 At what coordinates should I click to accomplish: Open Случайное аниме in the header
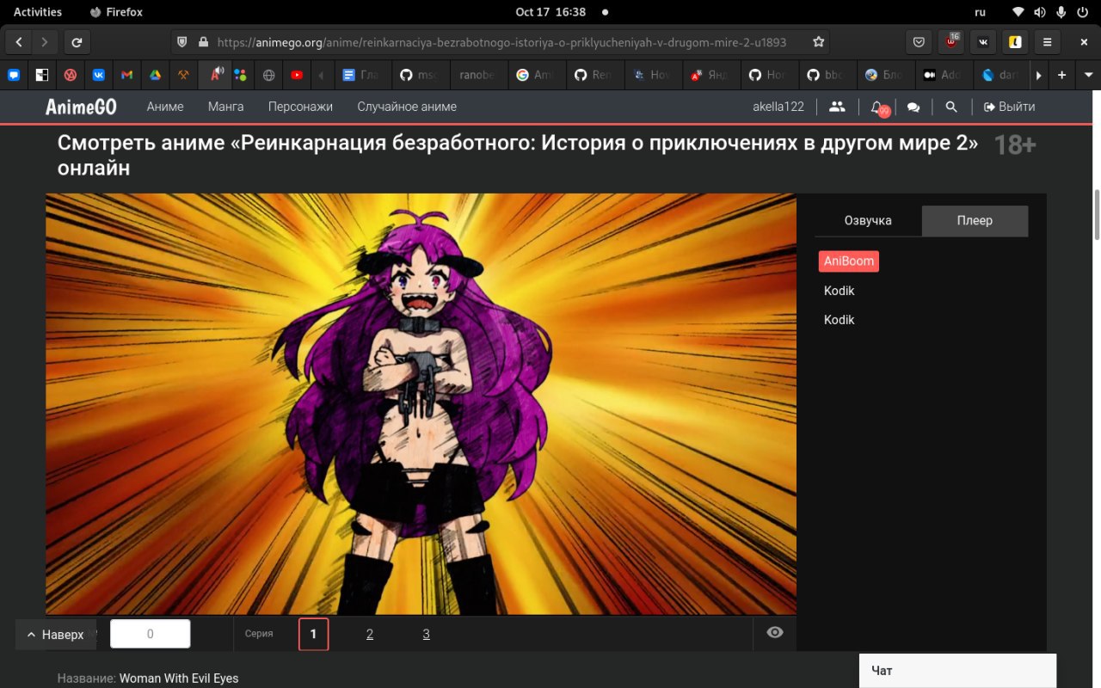point(407,107)
